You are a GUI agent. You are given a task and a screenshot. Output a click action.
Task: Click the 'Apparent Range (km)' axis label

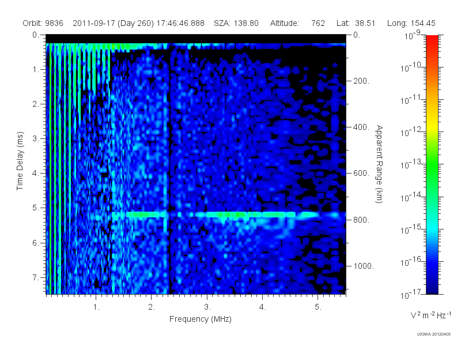[379, 164]
